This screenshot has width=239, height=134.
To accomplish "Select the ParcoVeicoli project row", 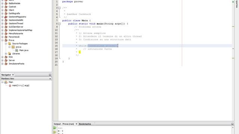I will tap(14, 37).
